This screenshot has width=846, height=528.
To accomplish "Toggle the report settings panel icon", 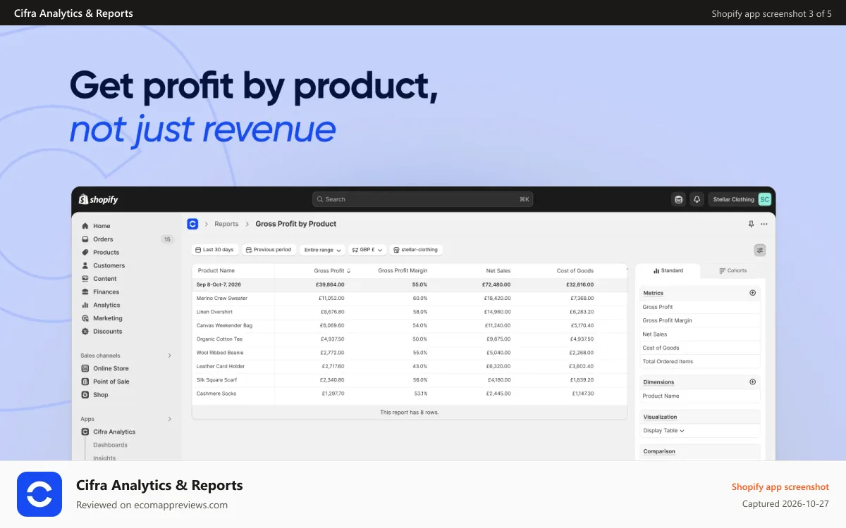I will [760, 250].
